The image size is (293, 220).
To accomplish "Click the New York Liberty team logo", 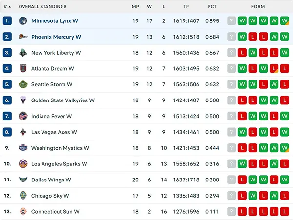I will (23, 53).
